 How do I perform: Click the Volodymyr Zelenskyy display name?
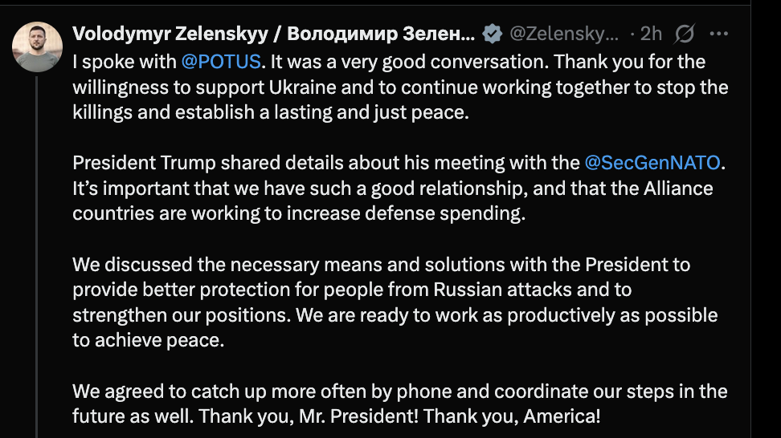pos(273,34)
